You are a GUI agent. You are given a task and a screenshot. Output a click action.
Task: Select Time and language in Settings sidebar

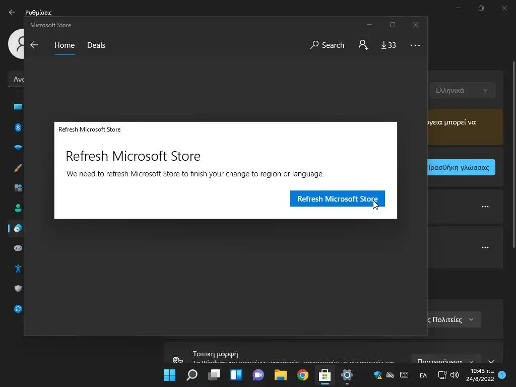tap(18, 228)
